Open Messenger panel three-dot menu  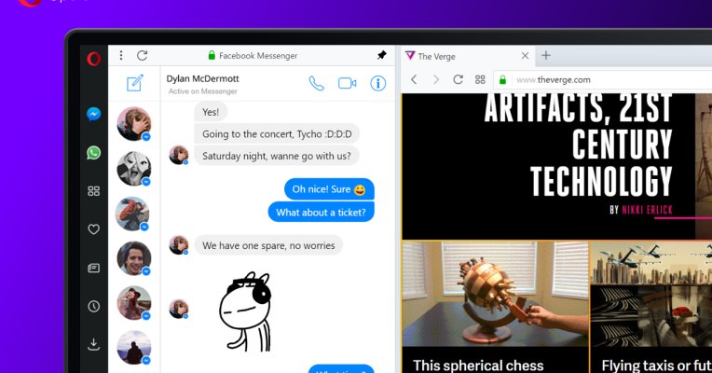(121, 55)
